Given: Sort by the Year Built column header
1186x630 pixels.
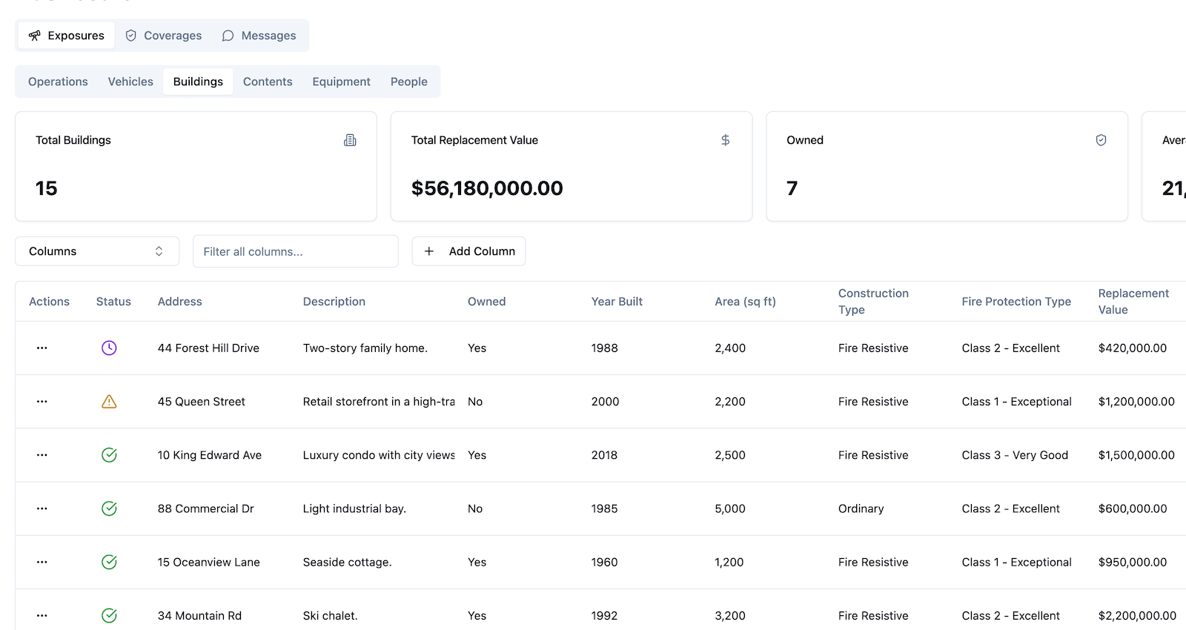Looking at the screenshot, I should pos(617,302).
